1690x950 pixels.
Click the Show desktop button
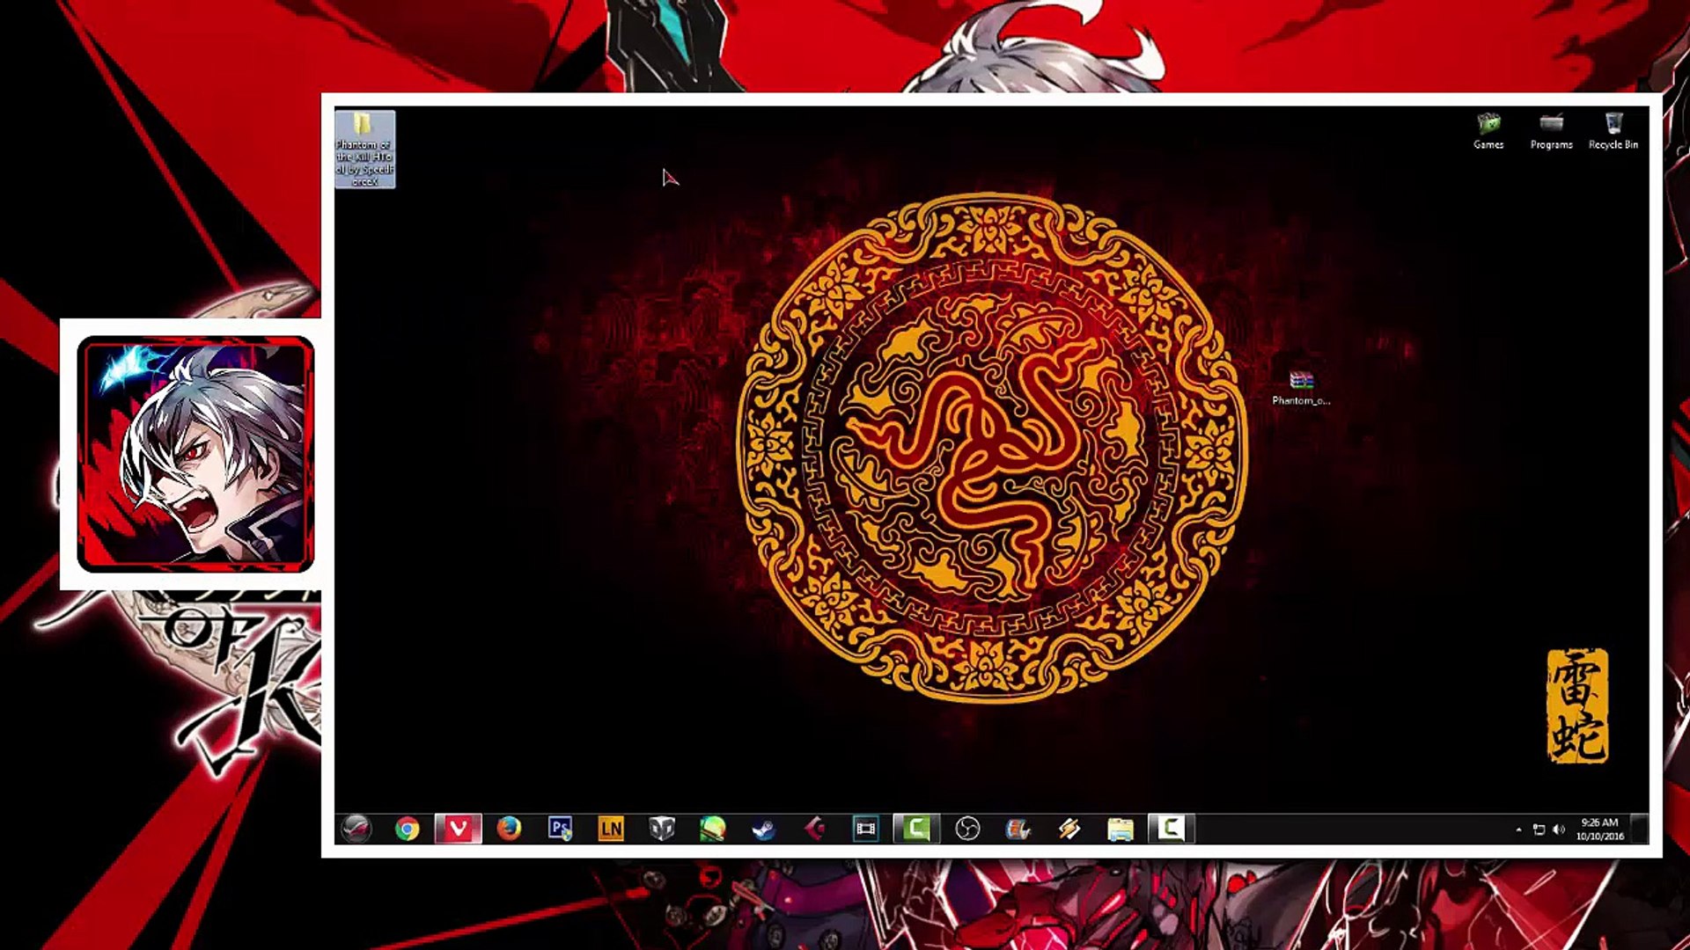[x=1640, y=829]
